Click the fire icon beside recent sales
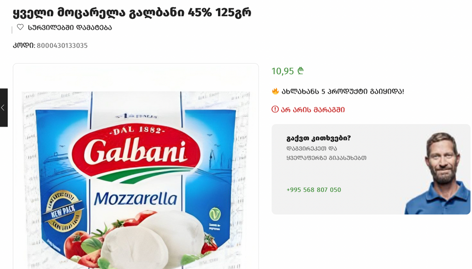This screenshot has width=472, height=269. pos(275,91)
